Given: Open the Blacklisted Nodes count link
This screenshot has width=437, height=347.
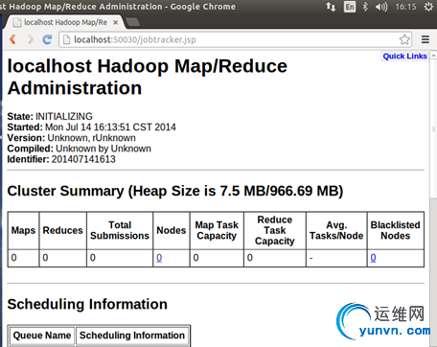Looking at the screenshot, I should point(373,258).
